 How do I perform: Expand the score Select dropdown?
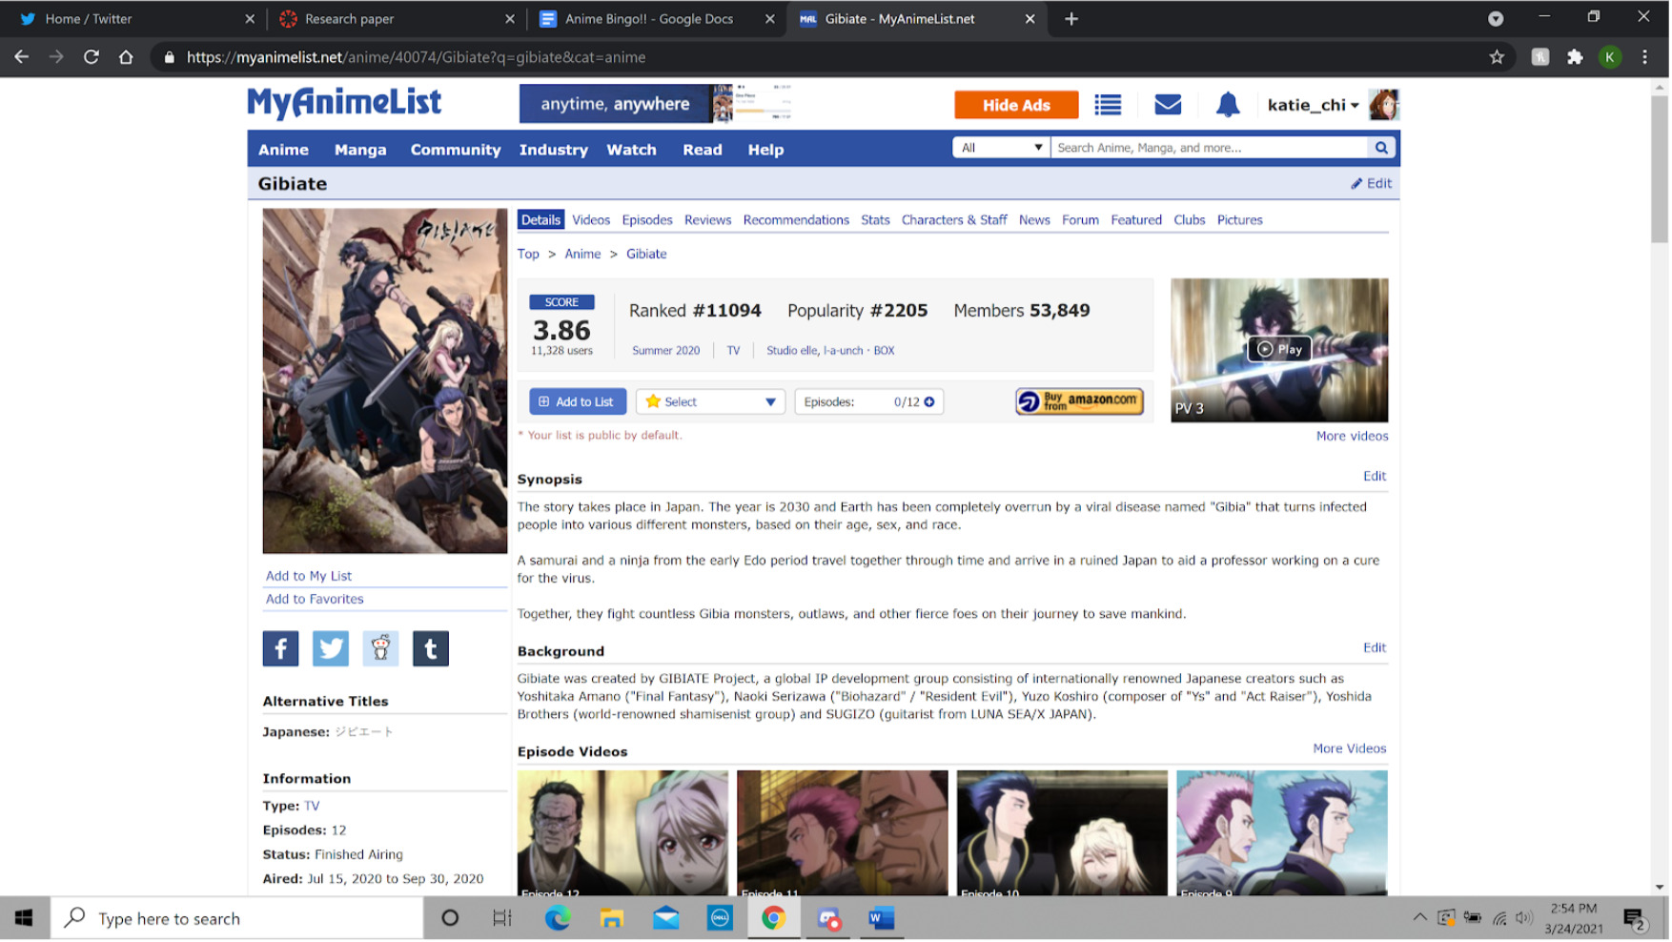click(x=712, y=402)
